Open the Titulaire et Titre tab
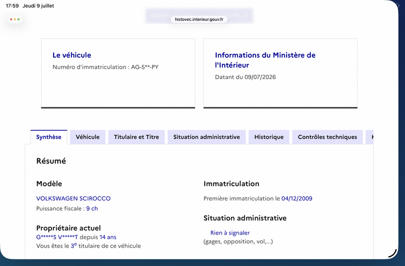The width and height of the screenshot is (405, 266). click(x=136, y=137)
